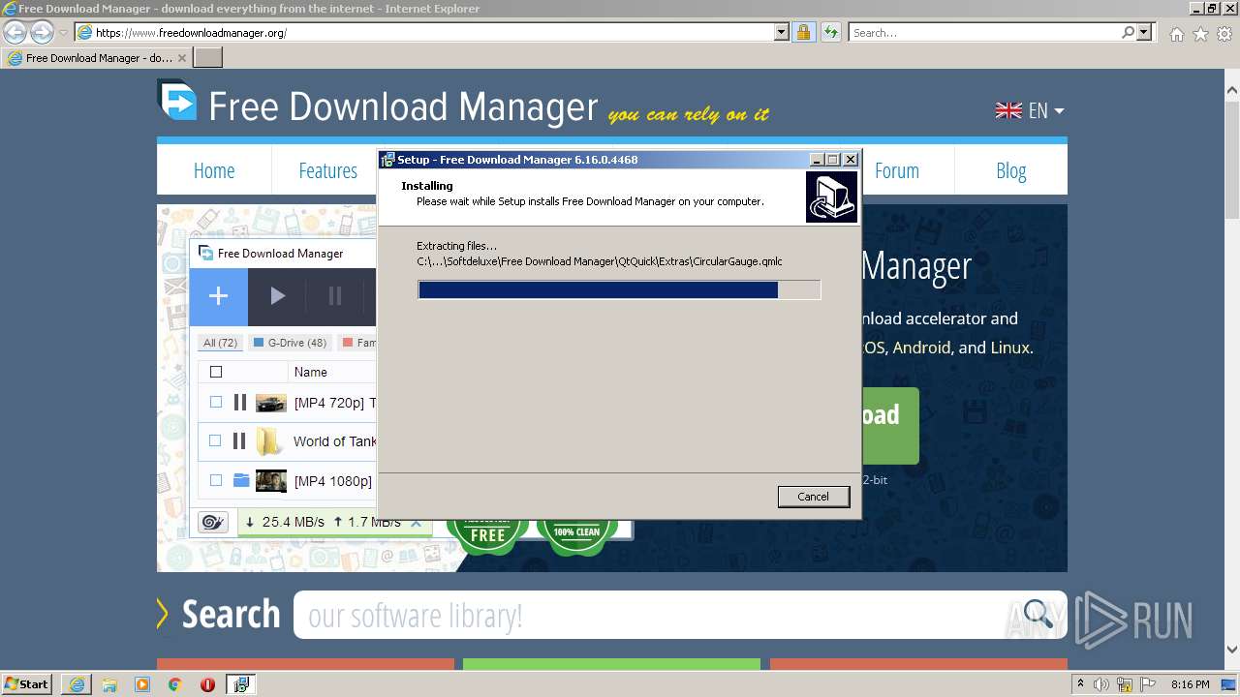The width and height of the screenshot is (1240, 697).
Task: Open a new browser tab
Action: [x=208, y=57]
